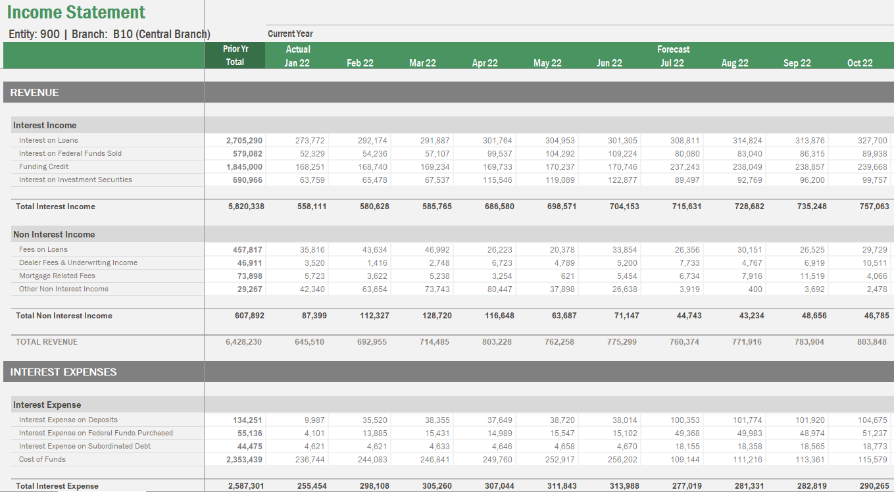This screenshot has width=894, height=492.
Task: Collapse the REVENUE section header
Action: click(x=34, y=93)
